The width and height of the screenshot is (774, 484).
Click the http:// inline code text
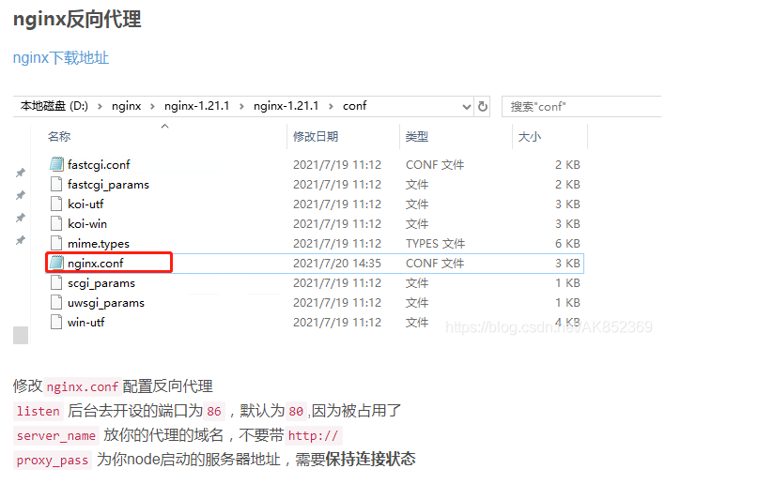click(313, 436)
